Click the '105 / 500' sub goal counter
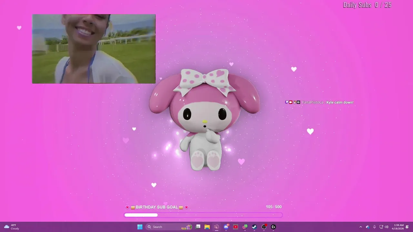413x232 pixels. pyautogui.click(x=274, y=207)
